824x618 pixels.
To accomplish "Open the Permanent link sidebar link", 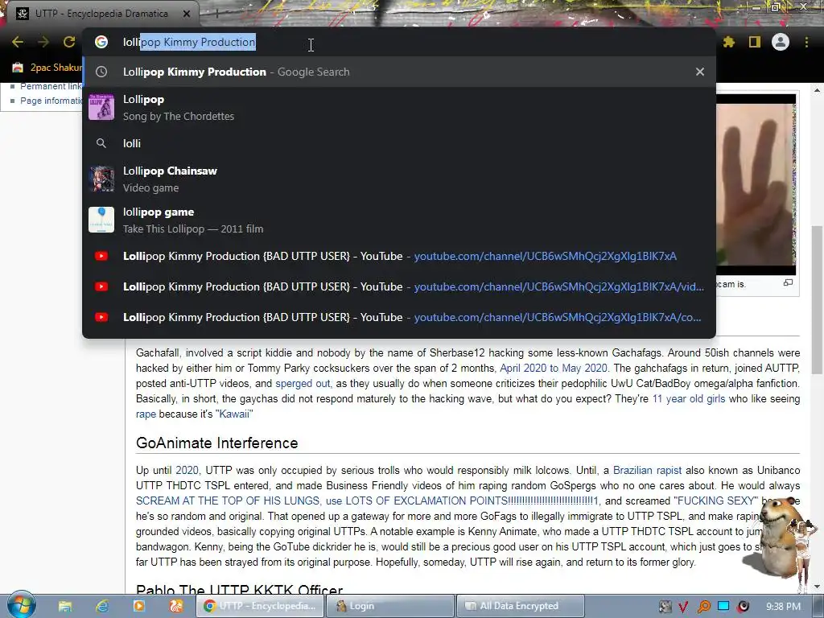I will (51, 86).
